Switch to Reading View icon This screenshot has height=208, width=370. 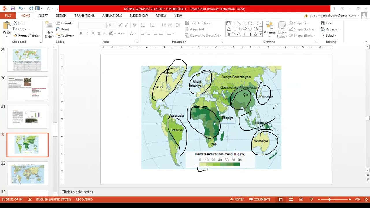coord(301,200)
